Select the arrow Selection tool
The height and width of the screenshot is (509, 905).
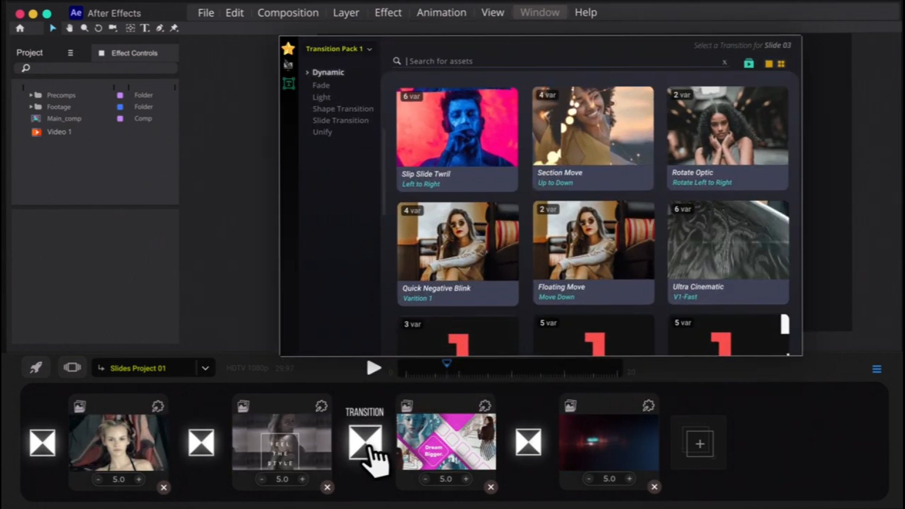coord(53,28)
